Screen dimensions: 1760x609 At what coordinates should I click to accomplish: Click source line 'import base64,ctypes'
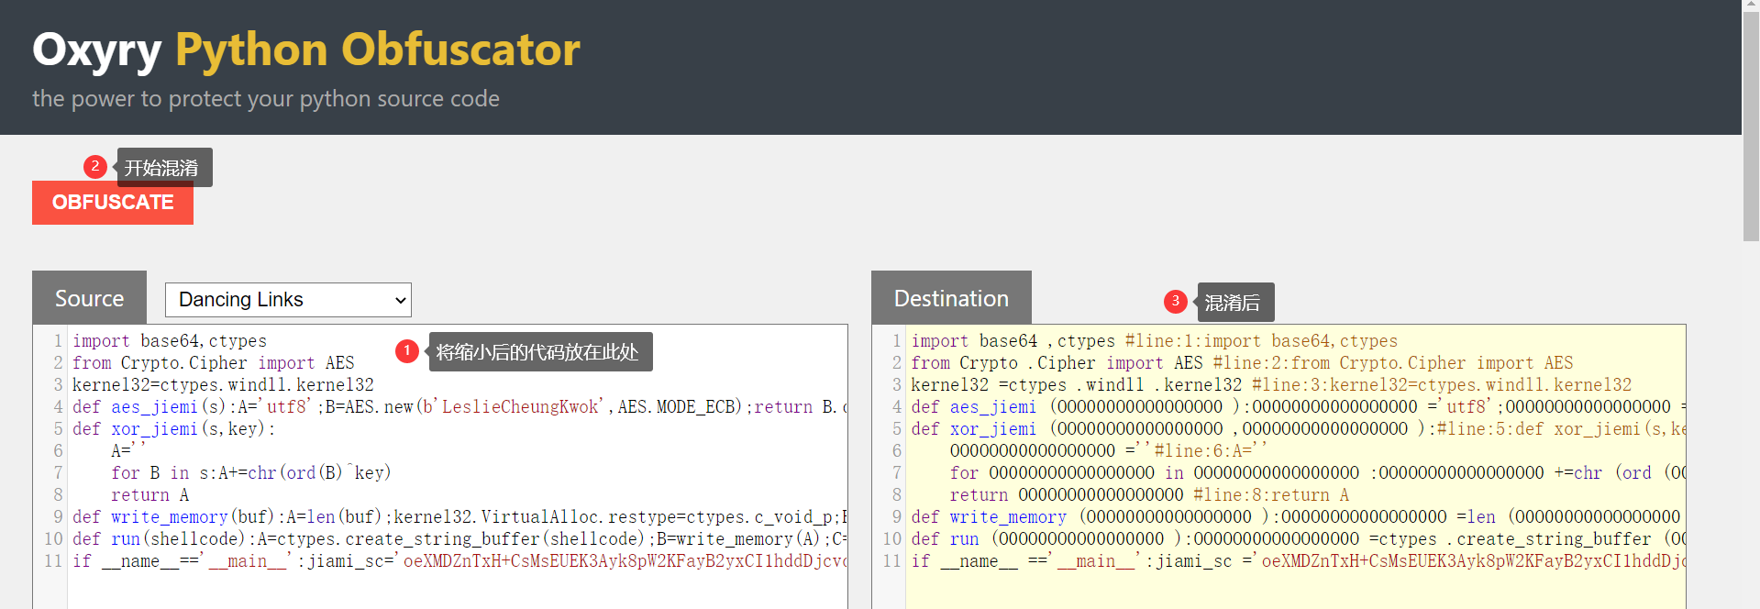[x=170, y=341]
